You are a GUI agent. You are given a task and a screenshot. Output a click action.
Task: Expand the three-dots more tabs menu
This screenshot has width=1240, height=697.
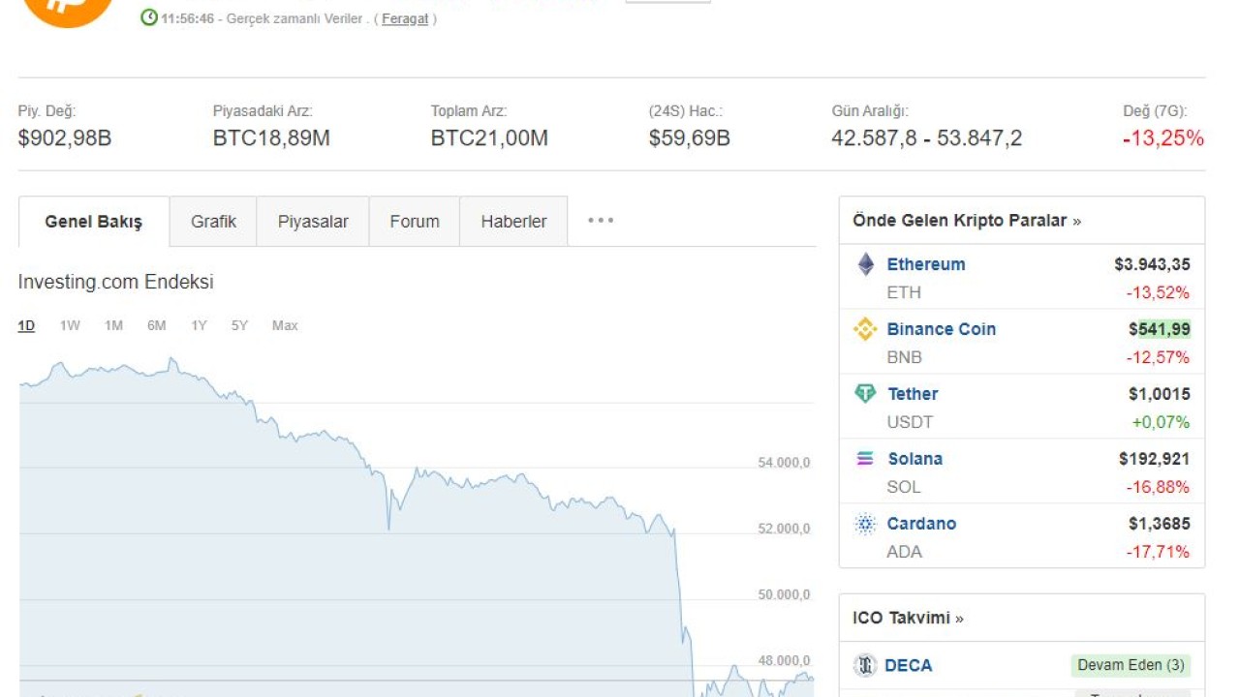tap(601, 221)
